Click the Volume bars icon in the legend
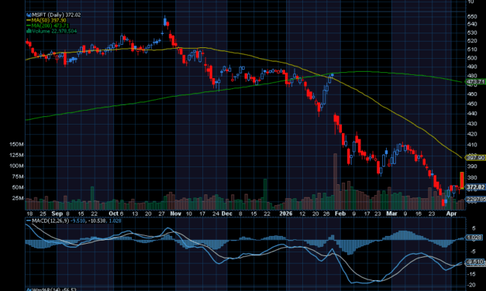This screenshot has width=486, height=291. click(x=29, y=31)
